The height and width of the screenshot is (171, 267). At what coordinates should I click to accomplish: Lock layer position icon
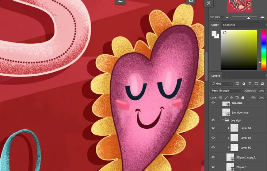(x=231, y=98)
